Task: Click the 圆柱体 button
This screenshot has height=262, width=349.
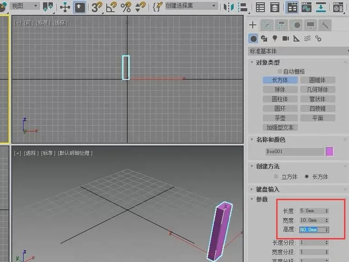Action: pyautogui.click(x=280, y=99)
